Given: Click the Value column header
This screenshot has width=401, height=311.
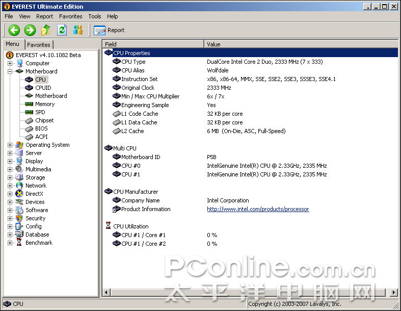Looking at the screenshot, I should click(301, 44).
